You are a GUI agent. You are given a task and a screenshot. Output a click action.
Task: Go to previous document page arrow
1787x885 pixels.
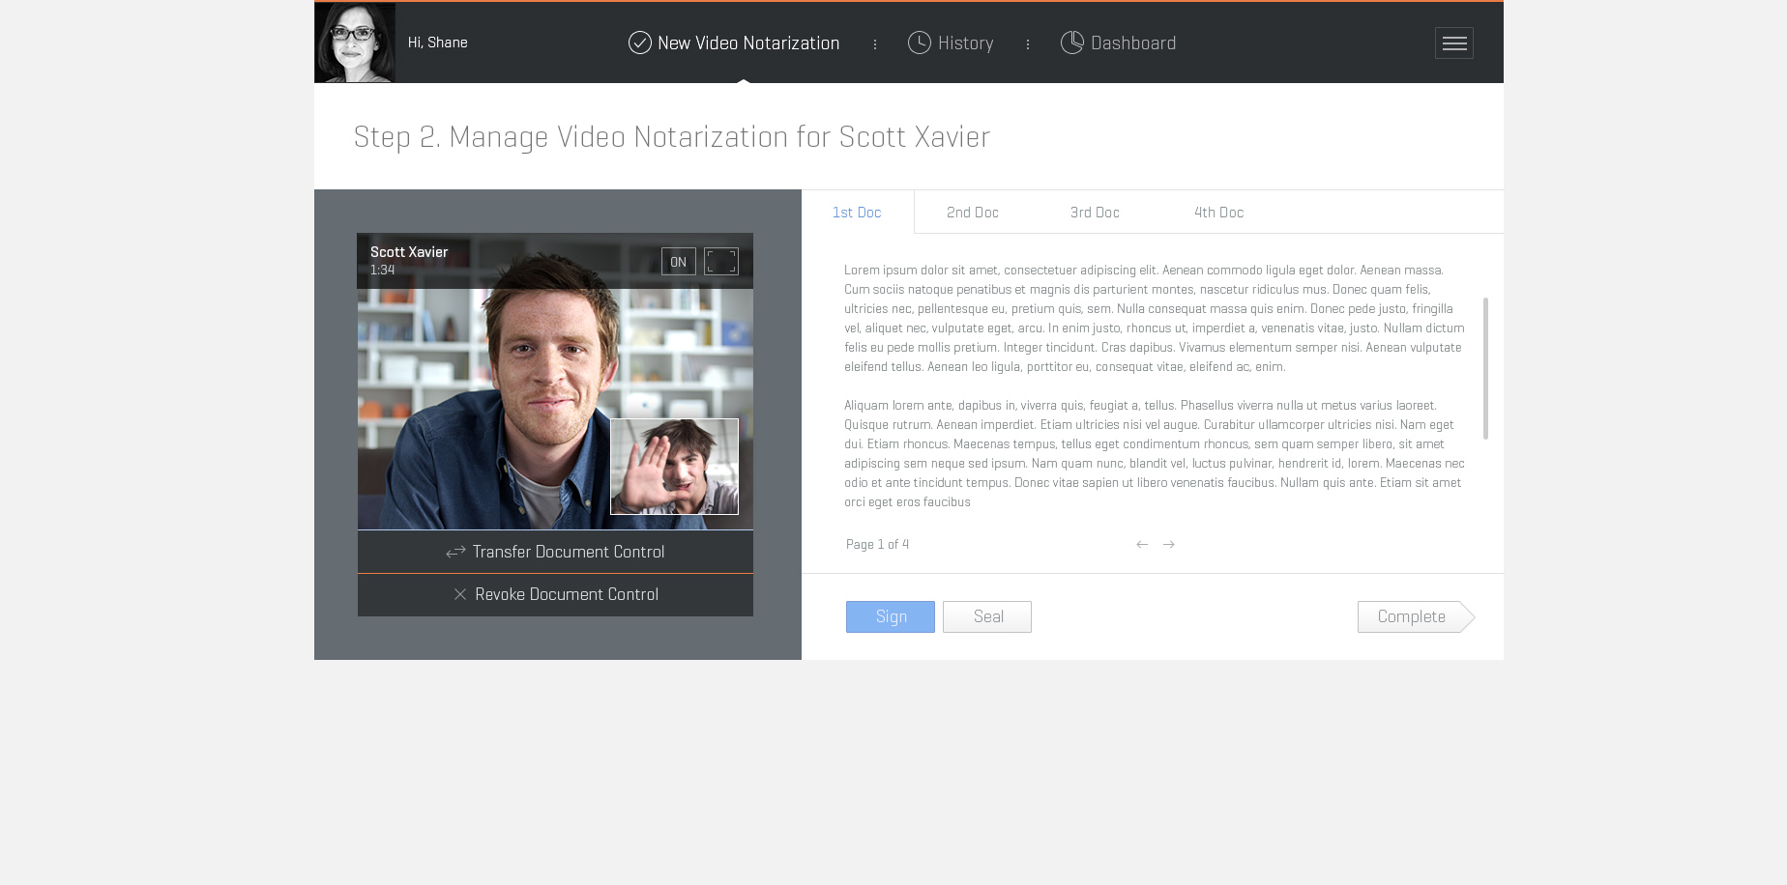pos(1142,545)
